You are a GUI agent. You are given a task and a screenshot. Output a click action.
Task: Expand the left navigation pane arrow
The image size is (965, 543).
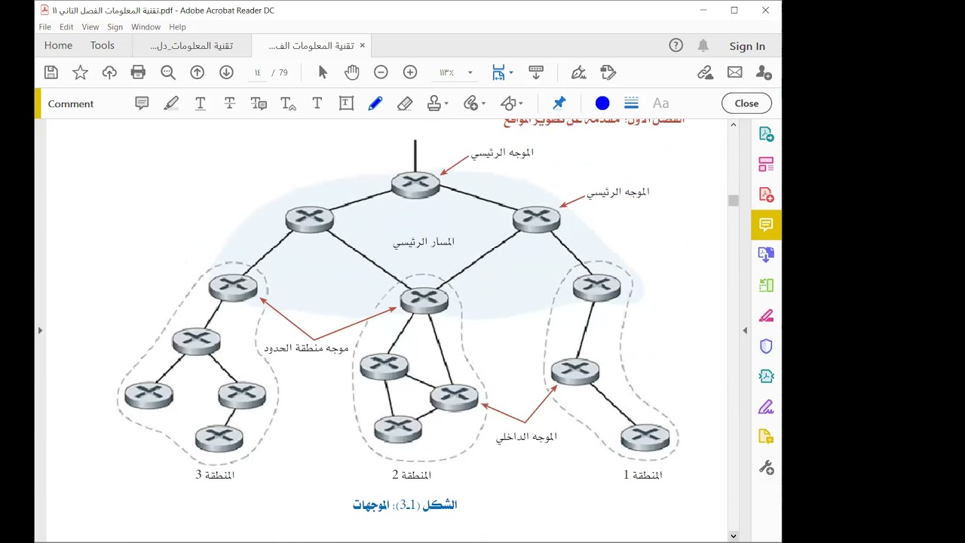coord(40,330)
